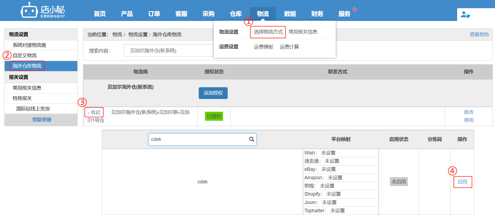The image size is (495, 215).
Task: Click the cdek search input field
Action: click(x=202, y=139)
